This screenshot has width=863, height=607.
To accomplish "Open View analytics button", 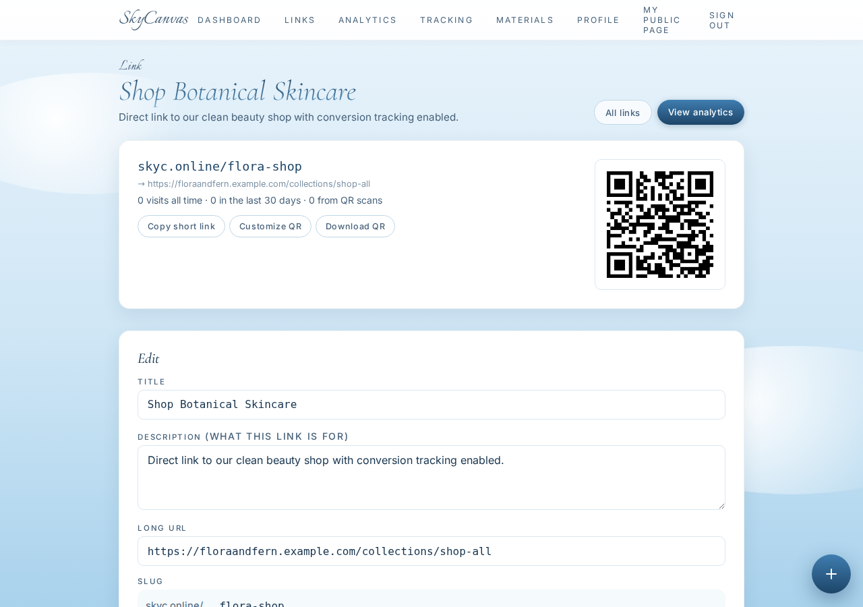I will 701,112.
